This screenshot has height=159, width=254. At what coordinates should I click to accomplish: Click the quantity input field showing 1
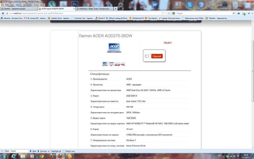point(147,56)
